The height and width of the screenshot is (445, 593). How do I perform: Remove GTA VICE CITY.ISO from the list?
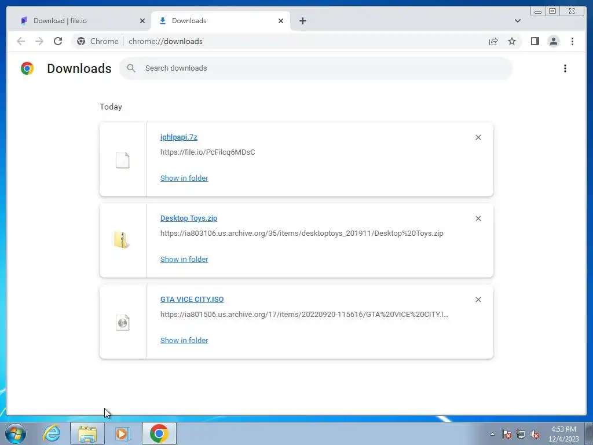point(478,300)
